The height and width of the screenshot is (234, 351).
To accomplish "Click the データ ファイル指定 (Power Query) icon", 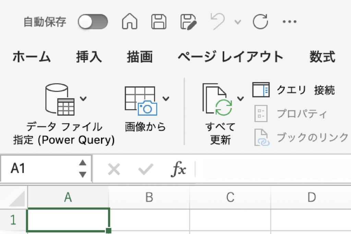I will pos(60,100).
